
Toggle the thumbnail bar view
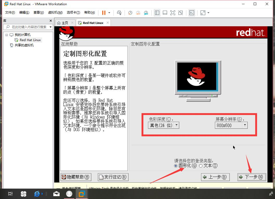tap(165, 13)
